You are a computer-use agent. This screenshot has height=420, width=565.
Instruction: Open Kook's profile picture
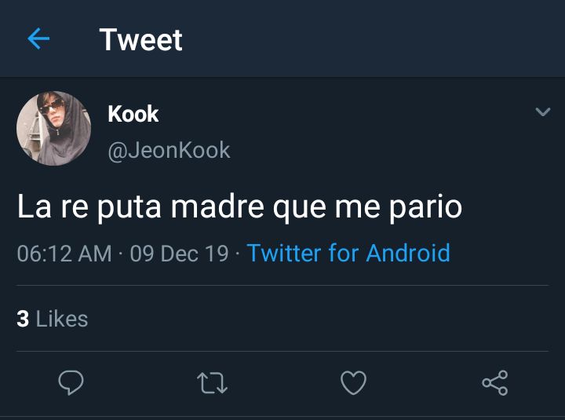(x=53, y=128)
